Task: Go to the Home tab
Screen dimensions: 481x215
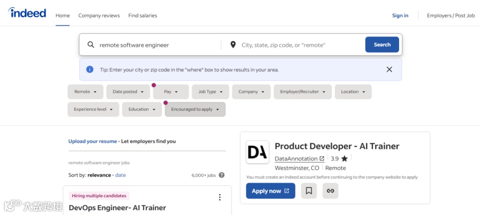Action: [63, 15]
